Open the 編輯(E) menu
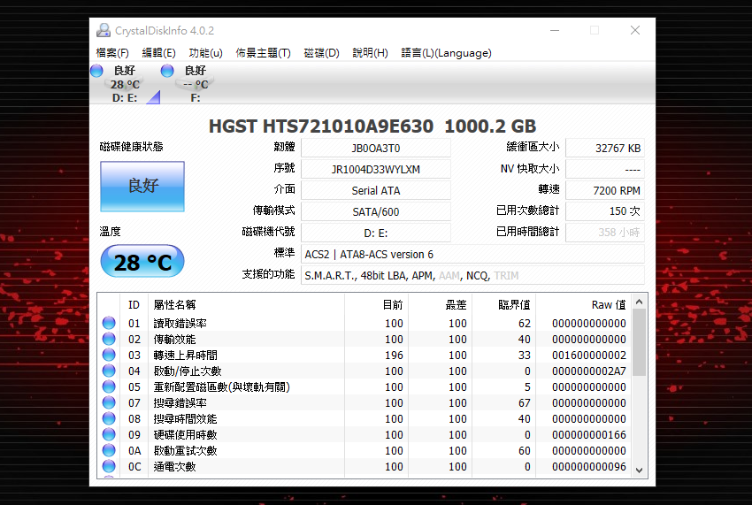Image resolution: width=752 pixels, height=505 pixels. coord(158,53)
